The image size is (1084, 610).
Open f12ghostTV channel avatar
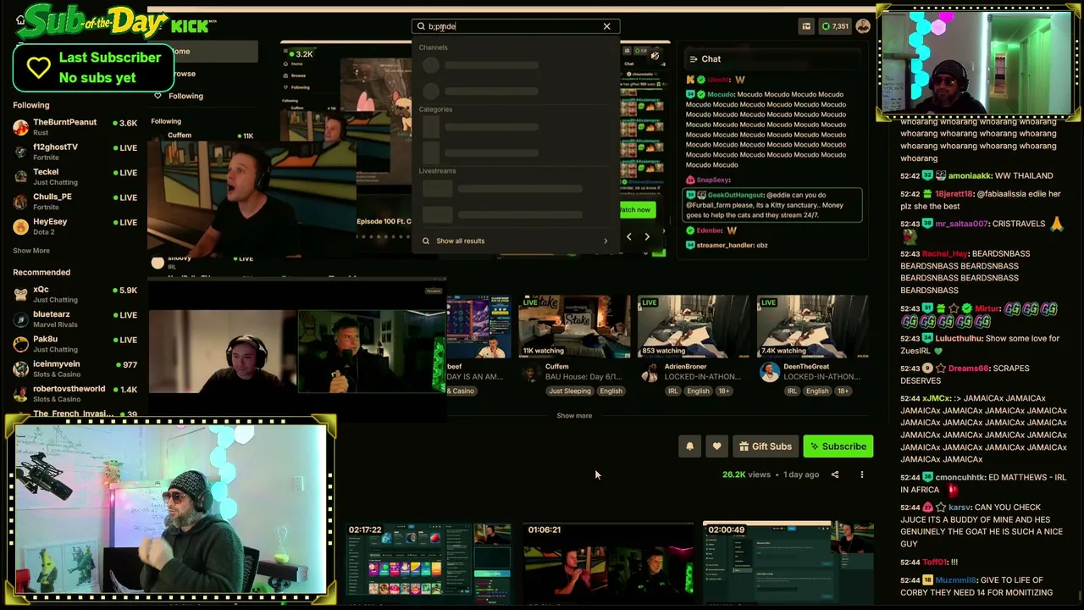21,152
